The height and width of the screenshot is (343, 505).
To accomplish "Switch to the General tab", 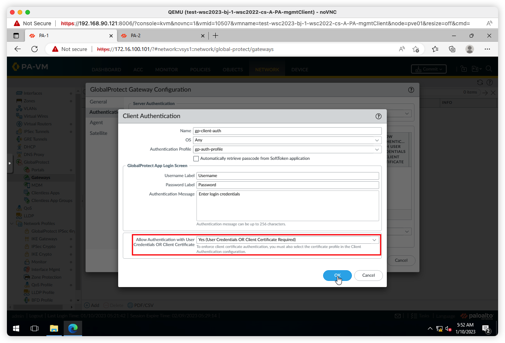I will coord(98,102).
